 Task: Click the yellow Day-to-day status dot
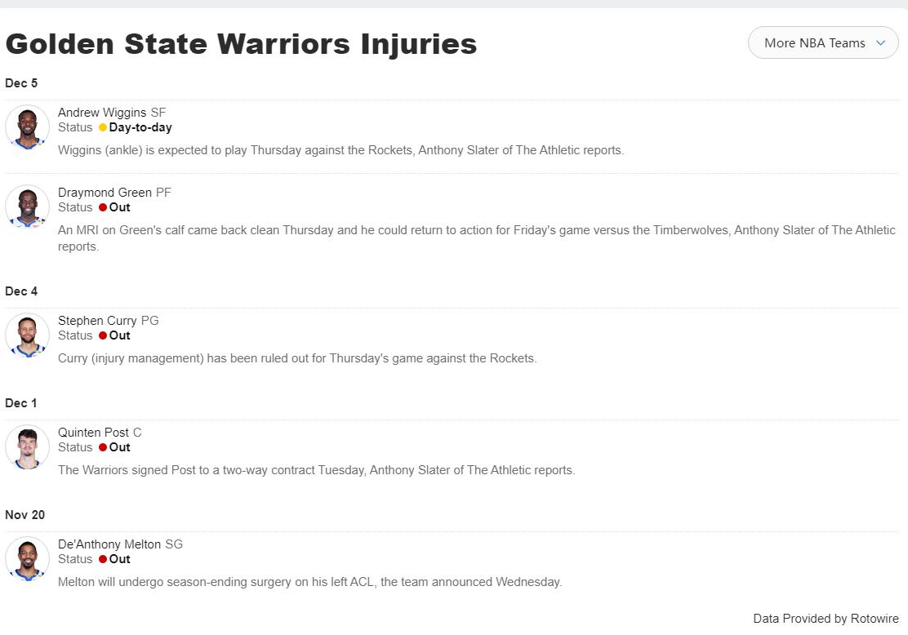point(103,128)
